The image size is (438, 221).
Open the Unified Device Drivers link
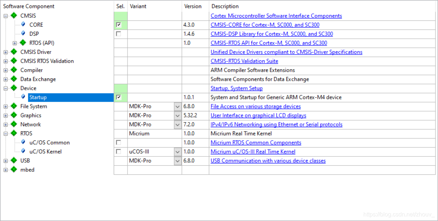(286, 52)
